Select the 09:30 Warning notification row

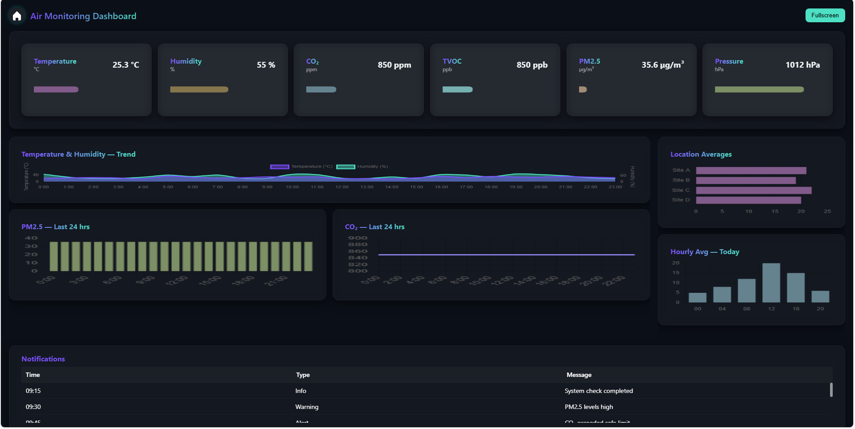[x=307, y=407]
